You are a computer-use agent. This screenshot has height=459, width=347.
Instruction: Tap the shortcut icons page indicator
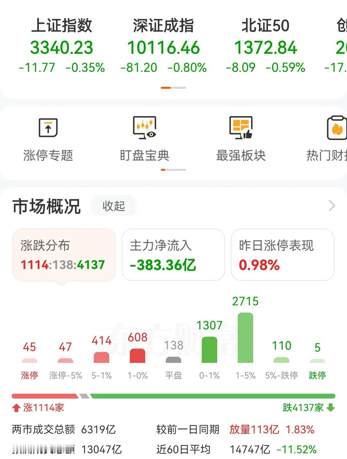coord(173,170)
